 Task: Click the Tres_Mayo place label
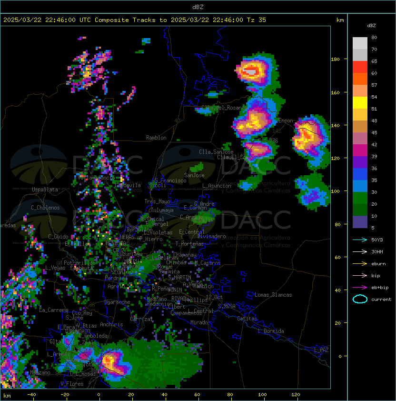(157, 201)
